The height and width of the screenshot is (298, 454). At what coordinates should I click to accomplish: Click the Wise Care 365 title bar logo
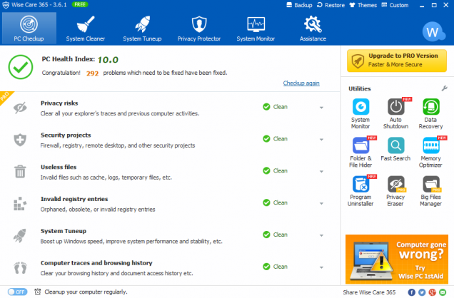pyautogui.click(x=6, y=5)
